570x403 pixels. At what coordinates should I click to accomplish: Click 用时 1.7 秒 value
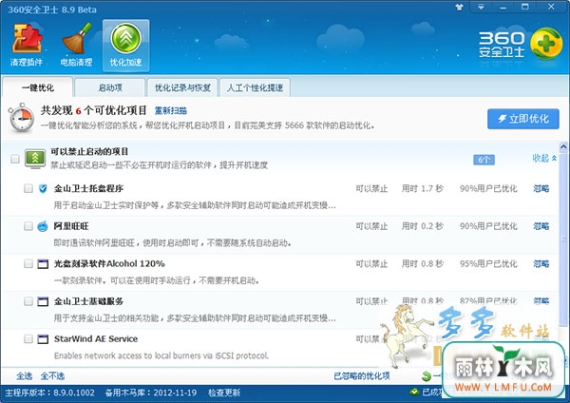coord(423,188)
